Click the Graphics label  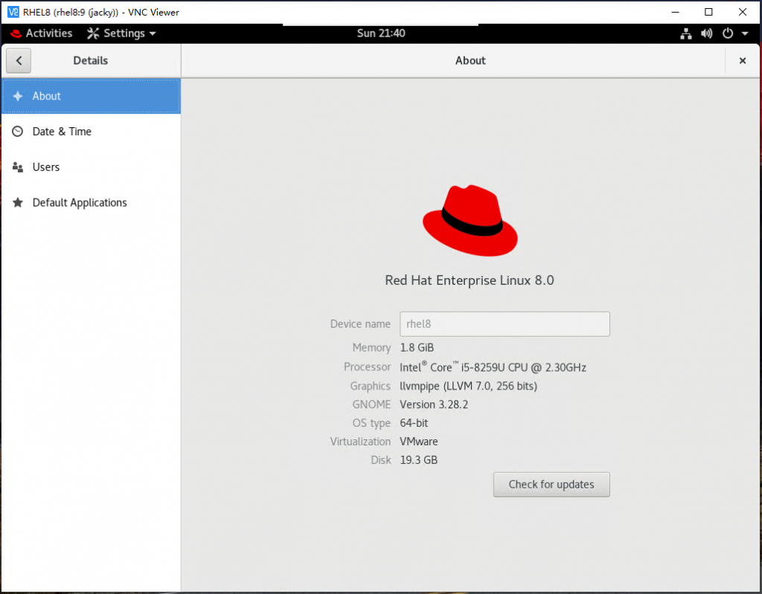[x=371, y=386]
